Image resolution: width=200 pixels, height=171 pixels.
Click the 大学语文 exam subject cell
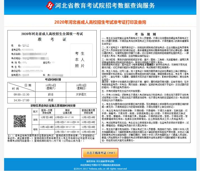(x=81, y=95)
